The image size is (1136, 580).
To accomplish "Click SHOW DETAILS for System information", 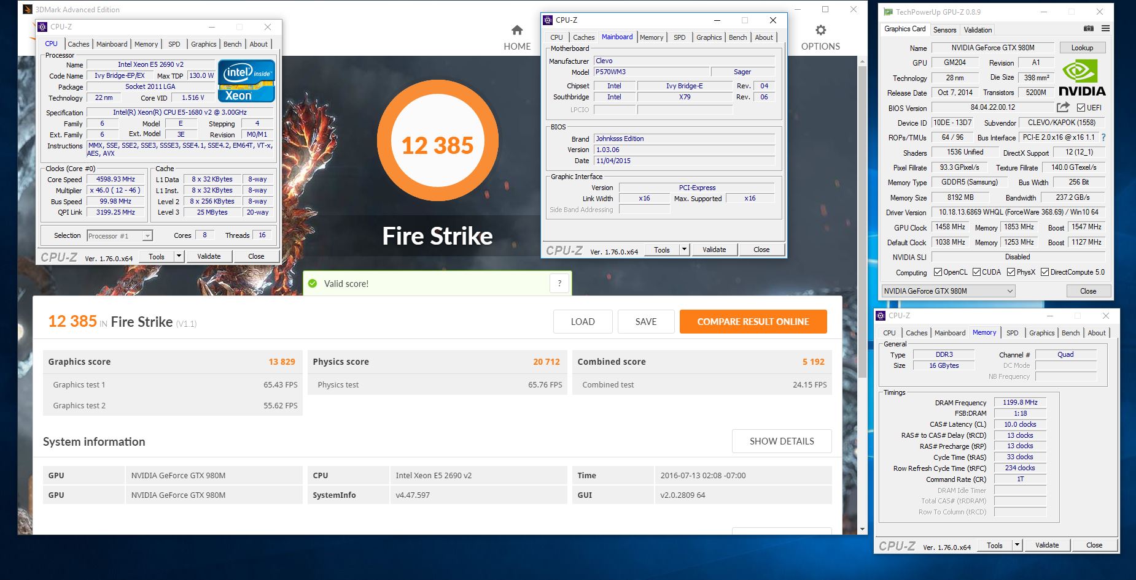I will 782,441.
